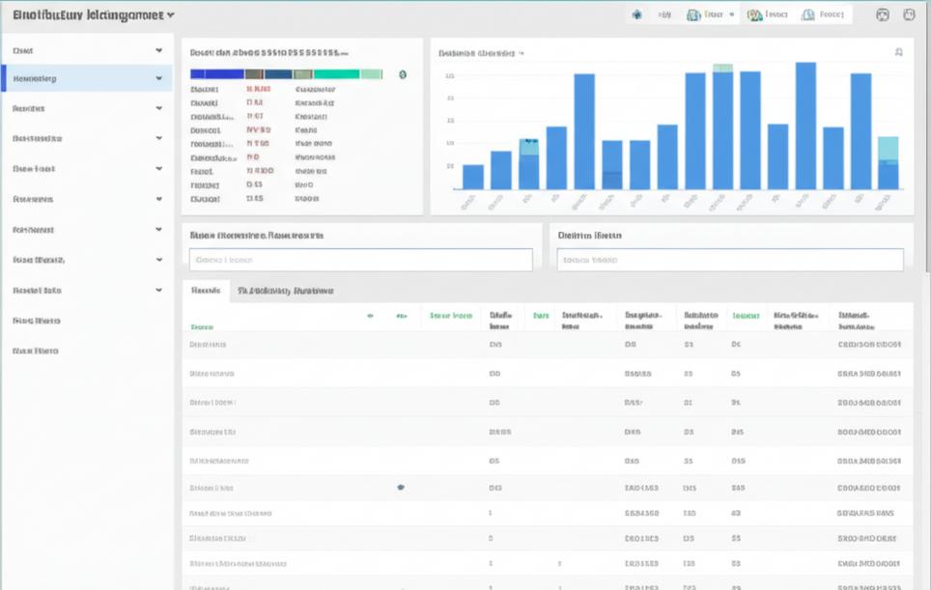Switch to the second tab above the table
931x590 pixels.
[285, 290]
